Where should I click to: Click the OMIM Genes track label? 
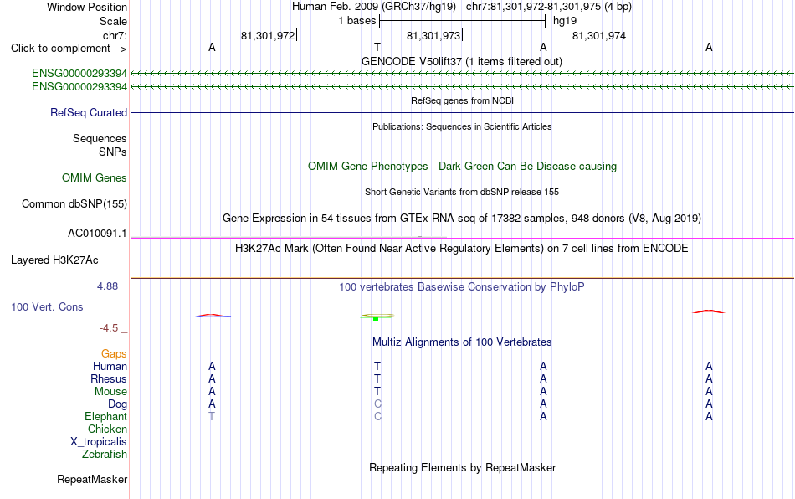click(95, 178)
